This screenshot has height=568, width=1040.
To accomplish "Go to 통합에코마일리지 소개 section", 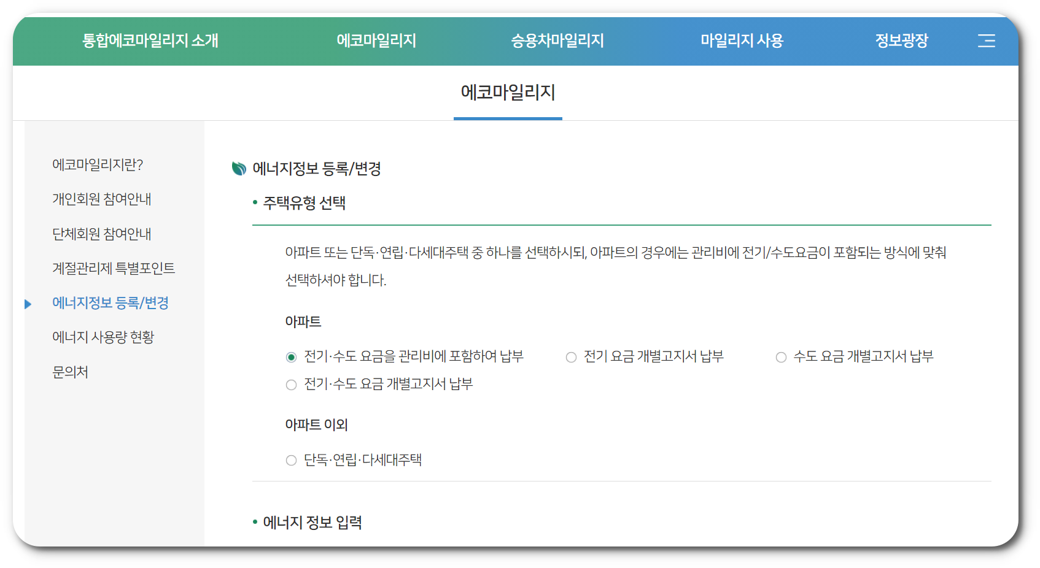I will click(149, 40).
